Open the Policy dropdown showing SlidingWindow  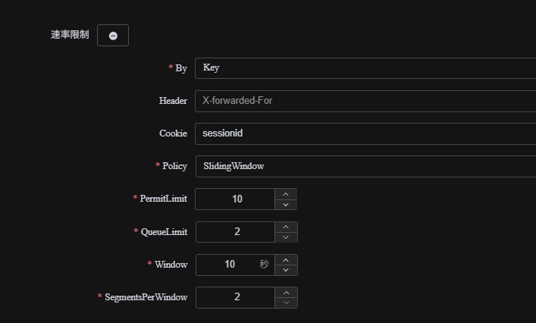(x=364, y=166)
